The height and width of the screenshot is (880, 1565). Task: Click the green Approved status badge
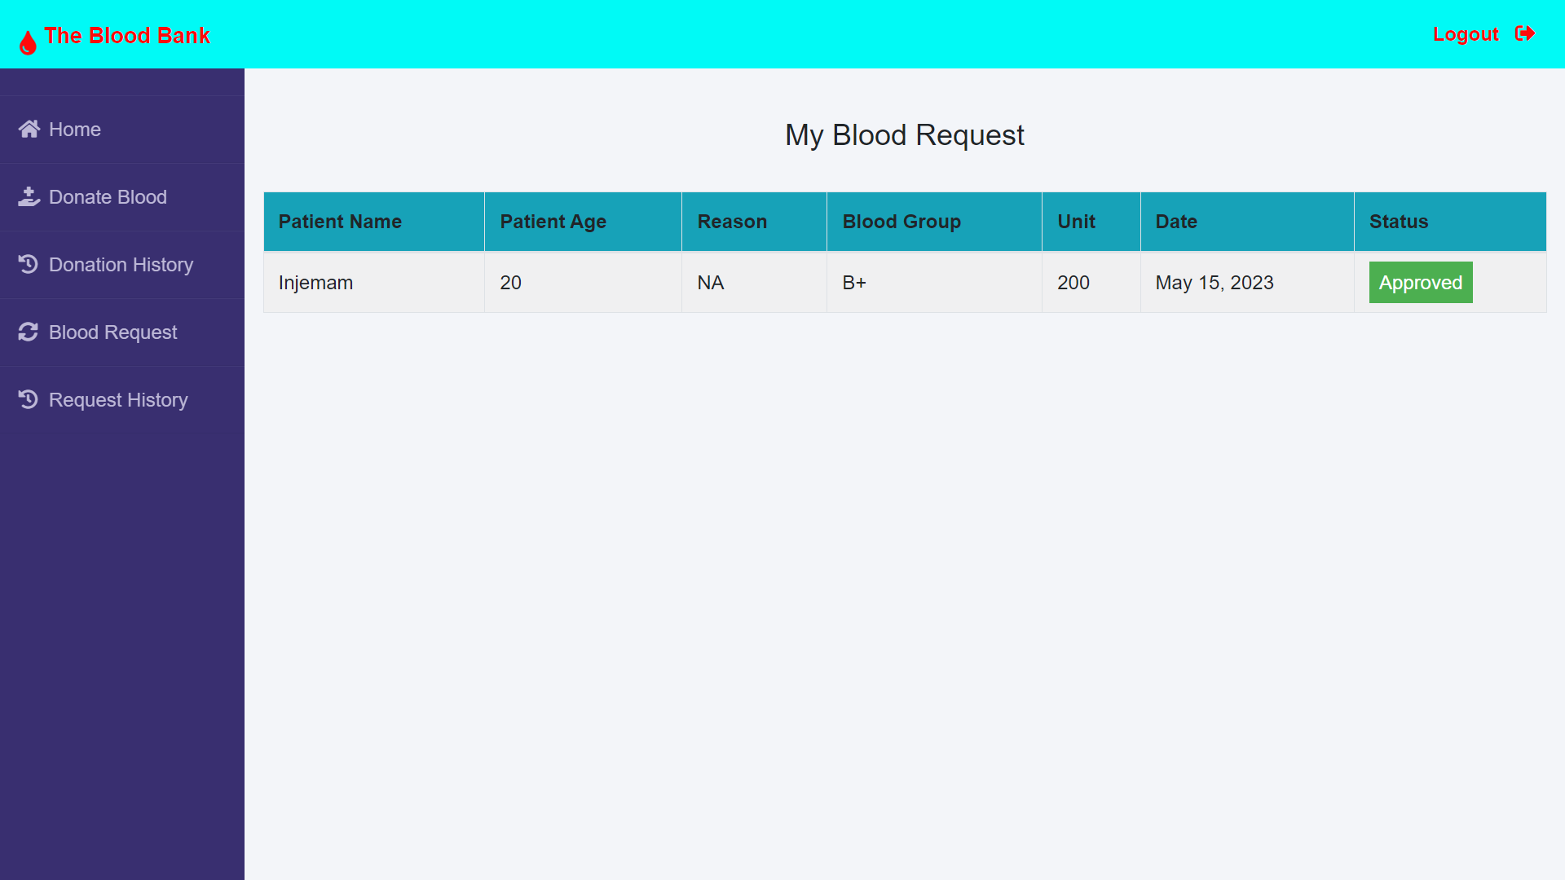click(1421, 282)
